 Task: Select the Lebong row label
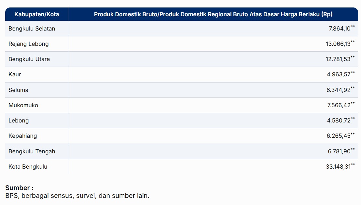pos(19,121)
